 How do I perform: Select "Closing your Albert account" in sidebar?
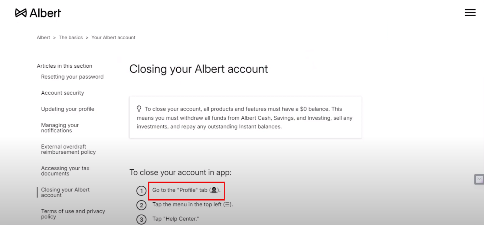click(65, 192)
